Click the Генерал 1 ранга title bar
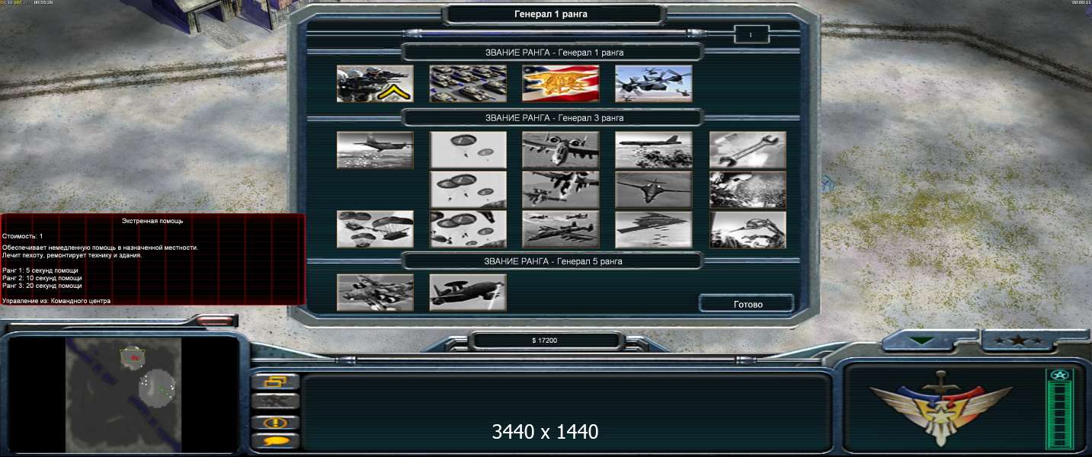 click(556, 14)
